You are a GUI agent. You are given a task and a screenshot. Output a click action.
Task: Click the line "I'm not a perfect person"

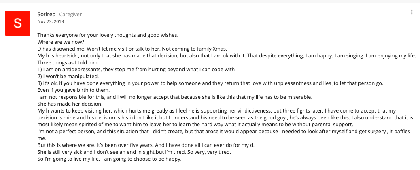point(225,135)
